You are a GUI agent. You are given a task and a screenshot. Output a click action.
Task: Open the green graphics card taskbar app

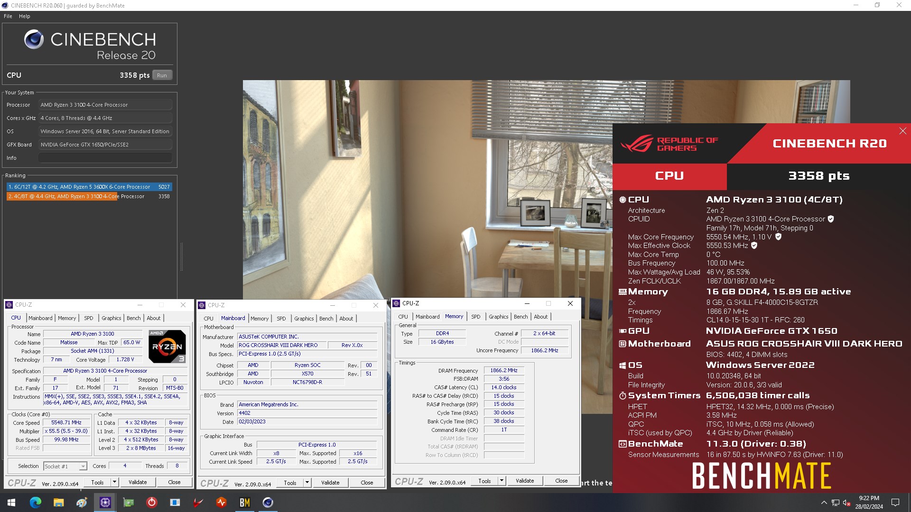[128, 503]
